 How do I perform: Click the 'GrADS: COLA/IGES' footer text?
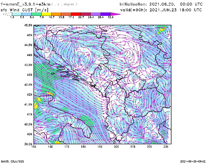(12, 161)
